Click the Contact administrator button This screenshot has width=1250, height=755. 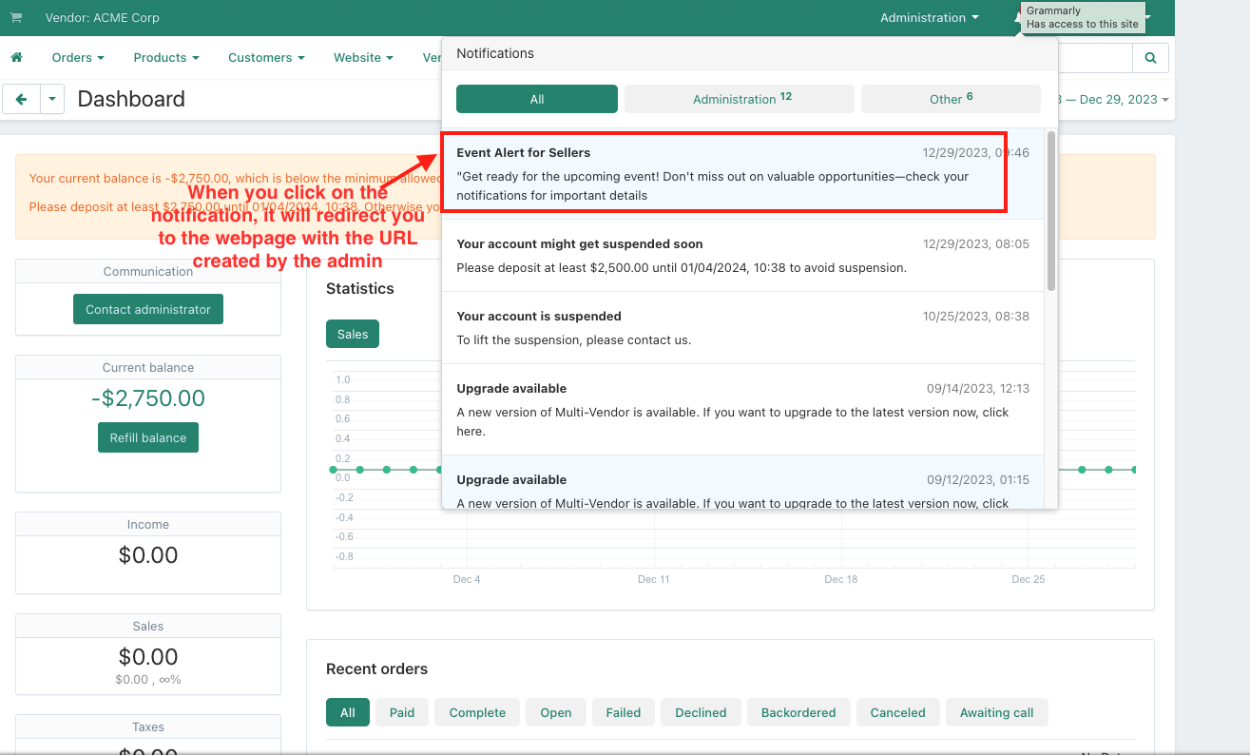pos(148,309)
